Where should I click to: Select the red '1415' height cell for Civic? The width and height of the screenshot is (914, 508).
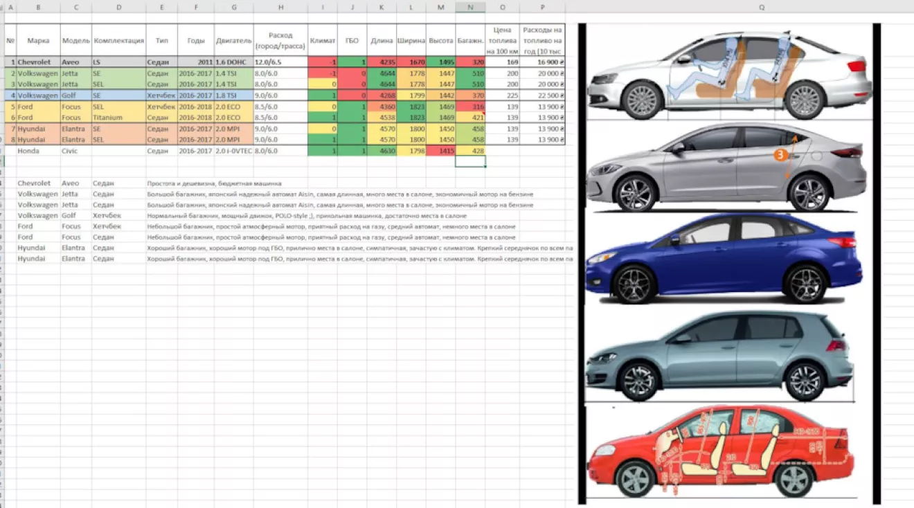tap(441, 150)
